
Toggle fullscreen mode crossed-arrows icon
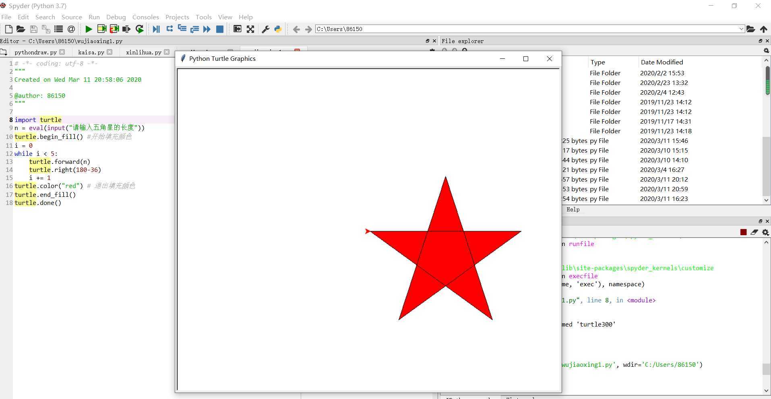(250, 29)
